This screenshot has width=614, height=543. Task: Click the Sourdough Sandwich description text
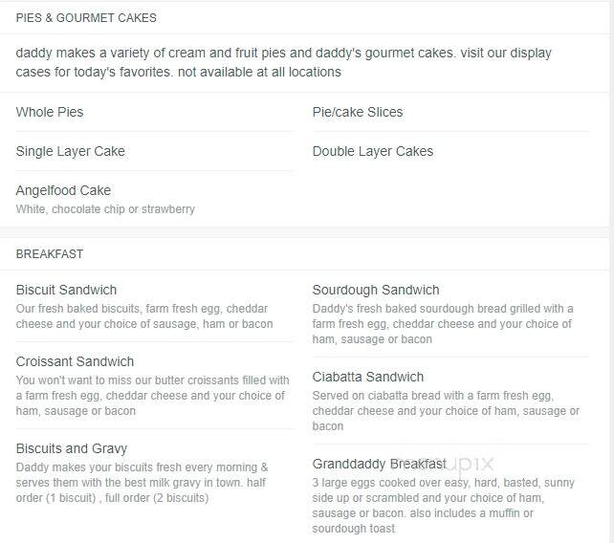pos(443,324)
